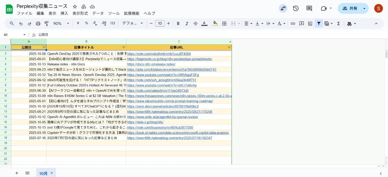This screenshot has width=388, height=177.
Task: Toggle bold formatting
Action: click(178, 23)
